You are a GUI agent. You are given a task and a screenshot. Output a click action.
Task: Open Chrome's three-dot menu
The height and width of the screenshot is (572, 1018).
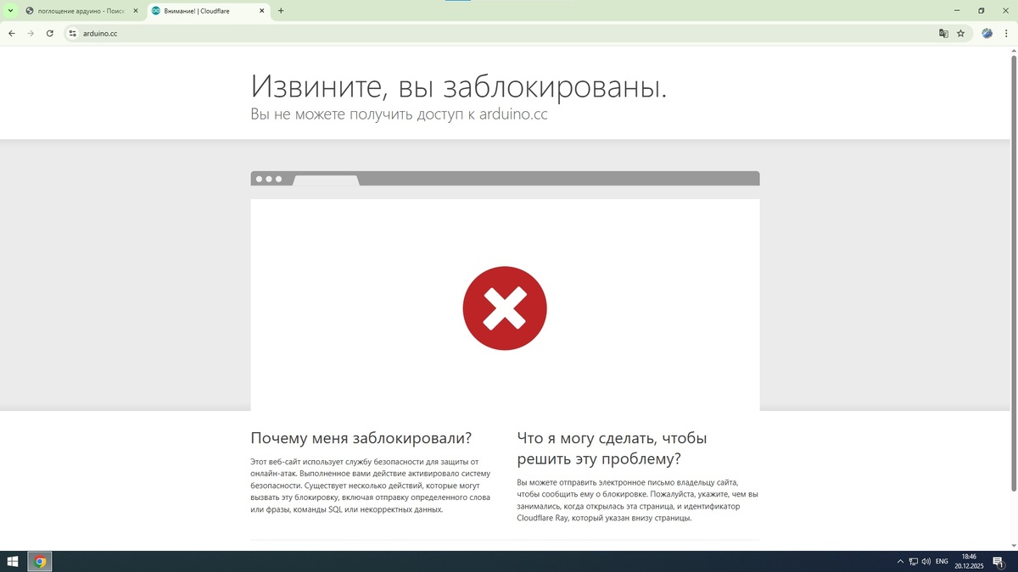(1006, 33)
